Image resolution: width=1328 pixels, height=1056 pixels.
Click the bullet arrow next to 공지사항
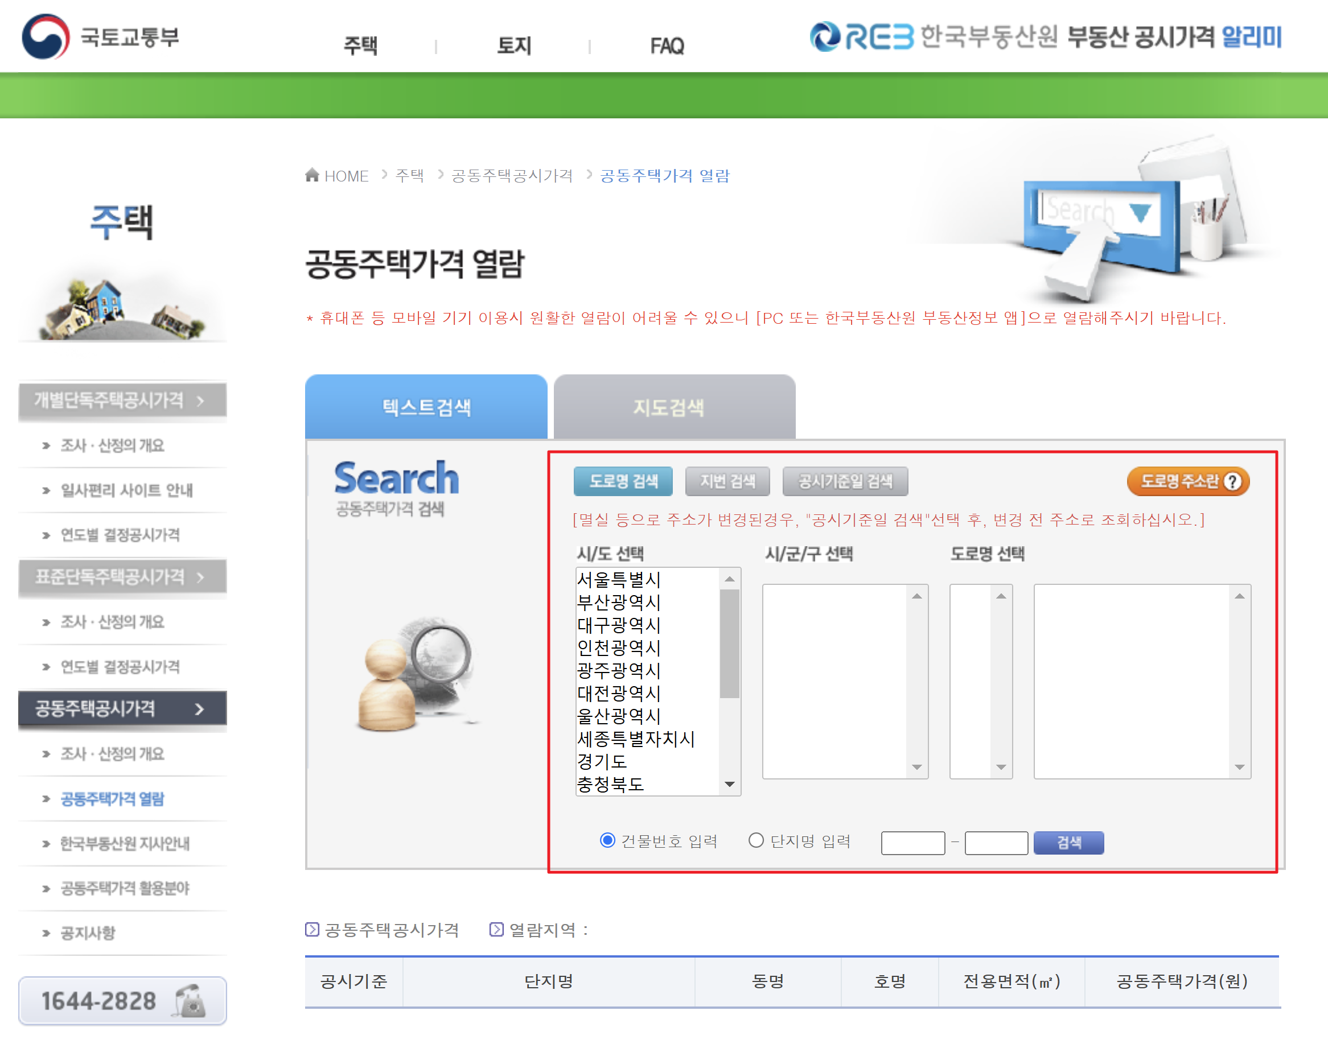[46, 934]
